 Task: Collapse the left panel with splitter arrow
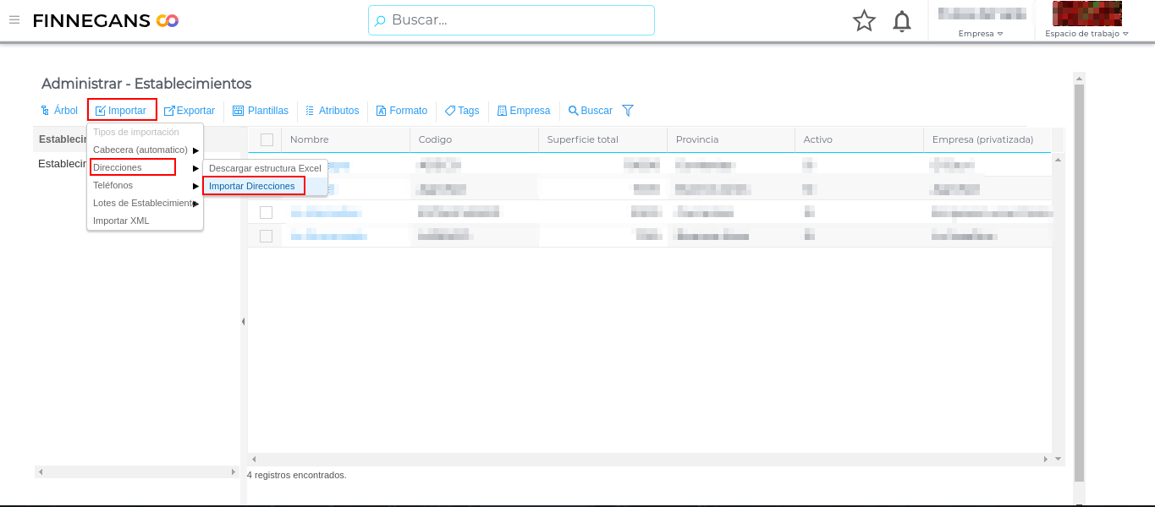[244, 321]
